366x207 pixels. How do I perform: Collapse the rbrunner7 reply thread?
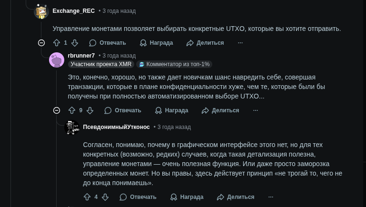(x=57, y=110)
